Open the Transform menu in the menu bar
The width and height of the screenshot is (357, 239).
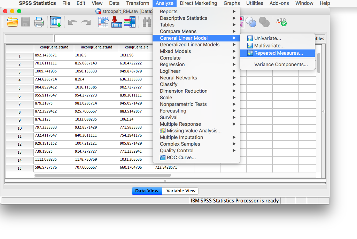coord(138,3)
